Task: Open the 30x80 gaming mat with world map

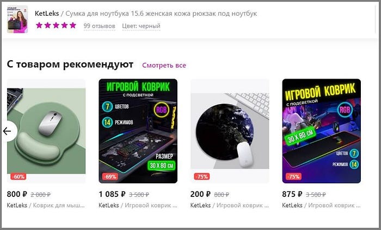Action: [x=138, y=131]
